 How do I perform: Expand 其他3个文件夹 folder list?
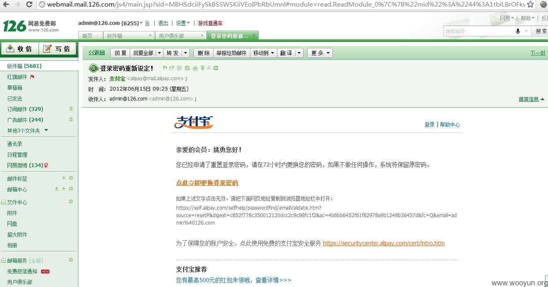(x=46, y=130)
